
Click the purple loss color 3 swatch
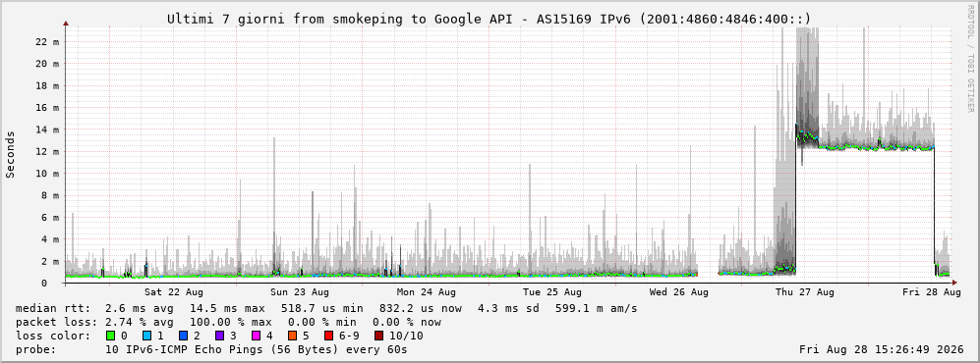218,336
